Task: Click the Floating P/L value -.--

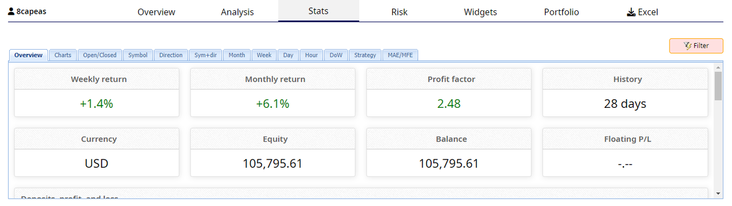Action: (x=625, y=164)
